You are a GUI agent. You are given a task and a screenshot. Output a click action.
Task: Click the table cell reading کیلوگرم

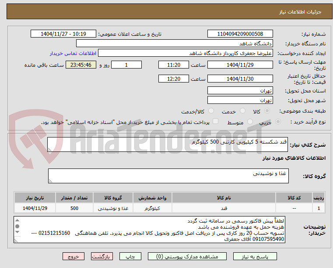(152, 208)
